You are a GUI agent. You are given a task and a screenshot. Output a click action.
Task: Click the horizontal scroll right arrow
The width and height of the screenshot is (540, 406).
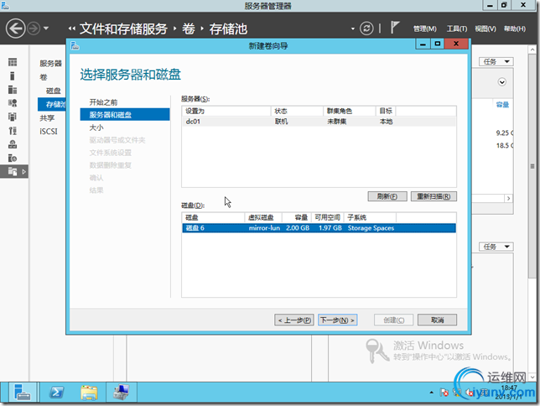[x=508, y=199]
